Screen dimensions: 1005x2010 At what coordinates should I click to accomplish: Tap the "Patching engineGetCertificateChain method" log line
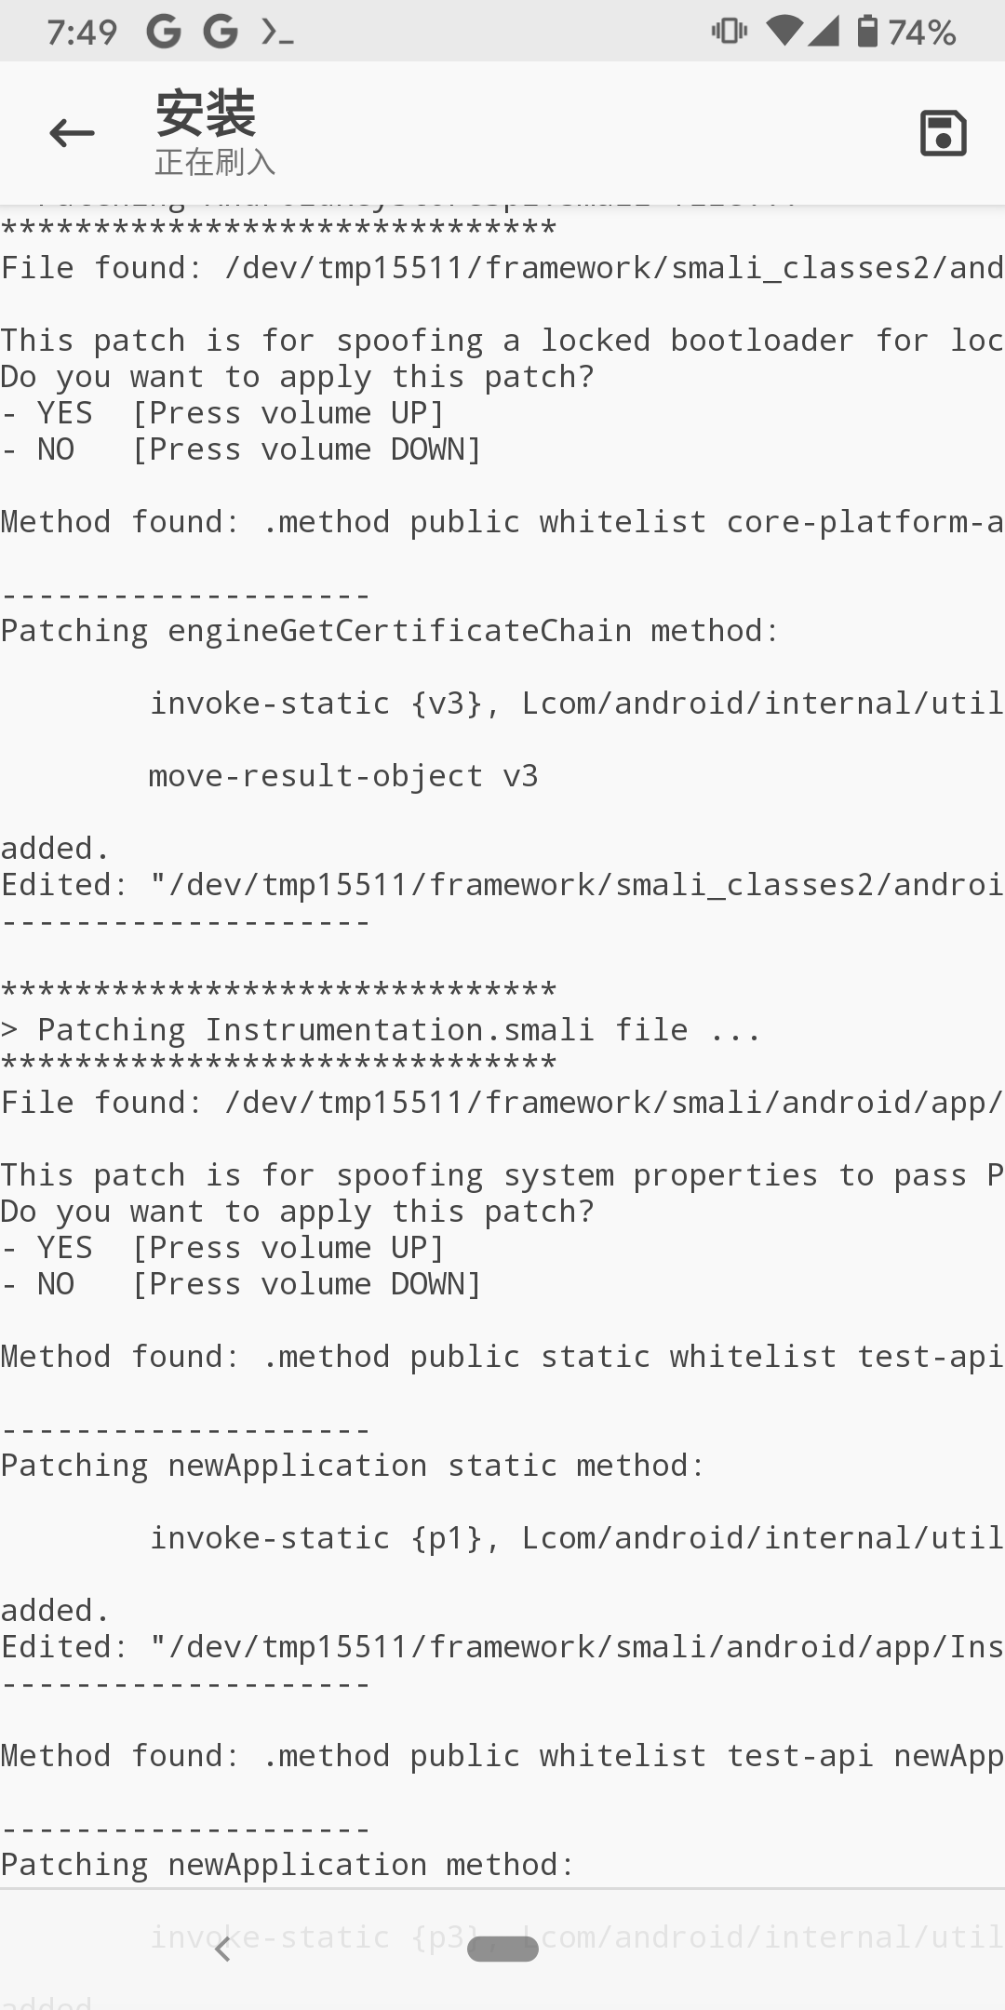[x=389, y=631]
